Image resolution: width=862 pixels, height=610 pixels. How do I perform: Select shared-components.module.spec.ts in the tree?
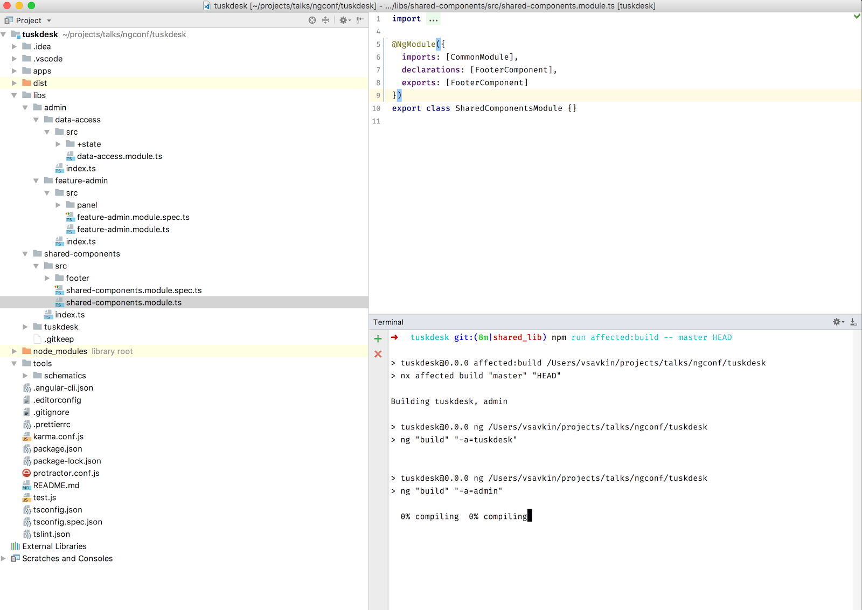pyautogui.click(x=134, y=290)
